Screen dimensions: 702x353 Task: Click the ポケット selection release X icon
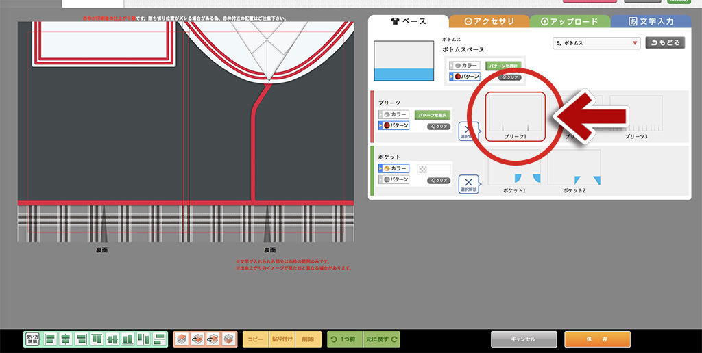click(x=468, y=183)
